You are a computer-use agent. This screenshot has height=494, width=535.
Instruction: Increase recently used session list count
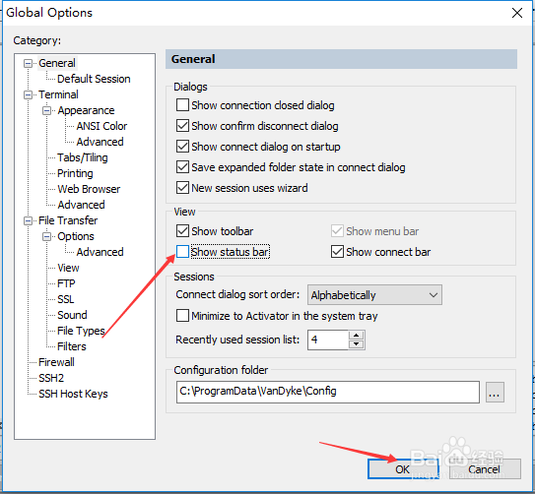[357, 335]
